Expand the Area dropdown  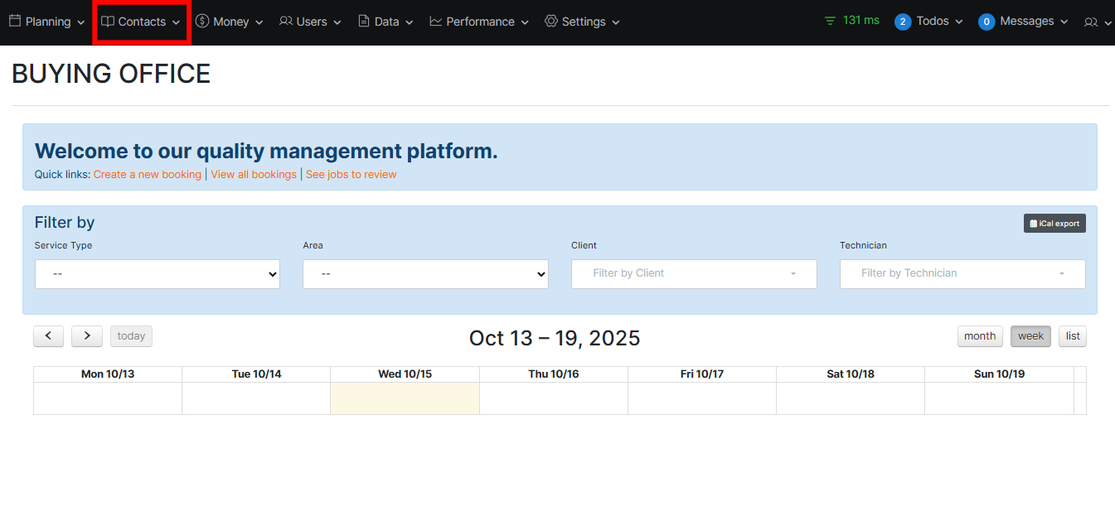point(425,274)
